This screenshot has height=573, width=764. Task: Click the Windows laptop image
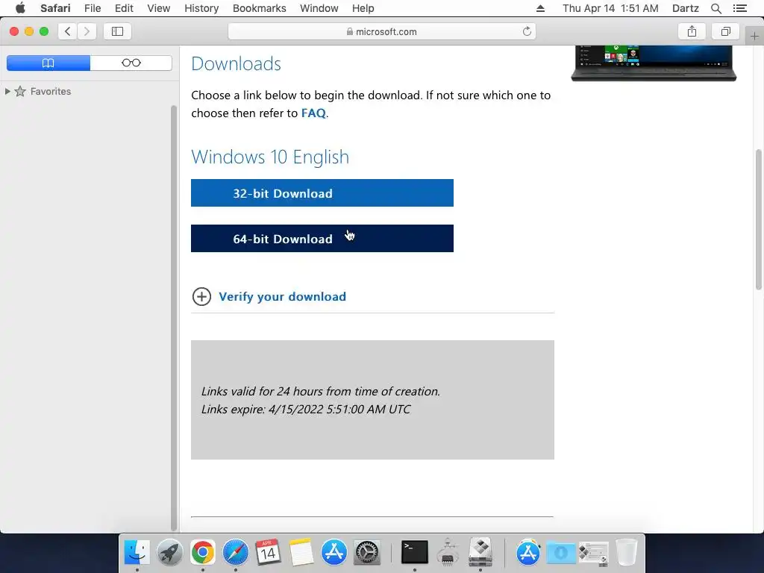click(x=654, y=63)
